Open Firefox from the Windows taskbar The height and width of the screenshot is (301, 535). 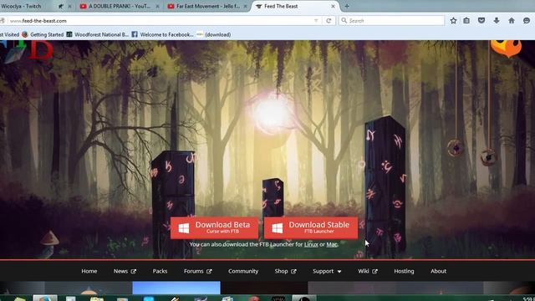pyautogui.click(x=45, y=298)
